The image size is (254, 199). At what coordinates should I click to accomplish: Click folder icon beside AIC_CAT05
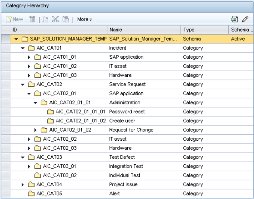pos(31,193)
